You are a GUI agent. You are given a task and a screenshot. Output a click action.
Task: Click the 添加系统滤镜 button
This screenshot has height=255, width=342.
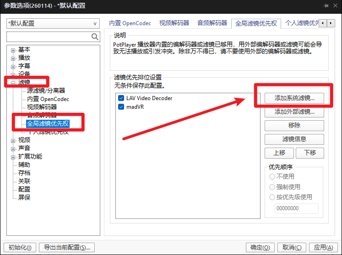[x=294, y=98]
